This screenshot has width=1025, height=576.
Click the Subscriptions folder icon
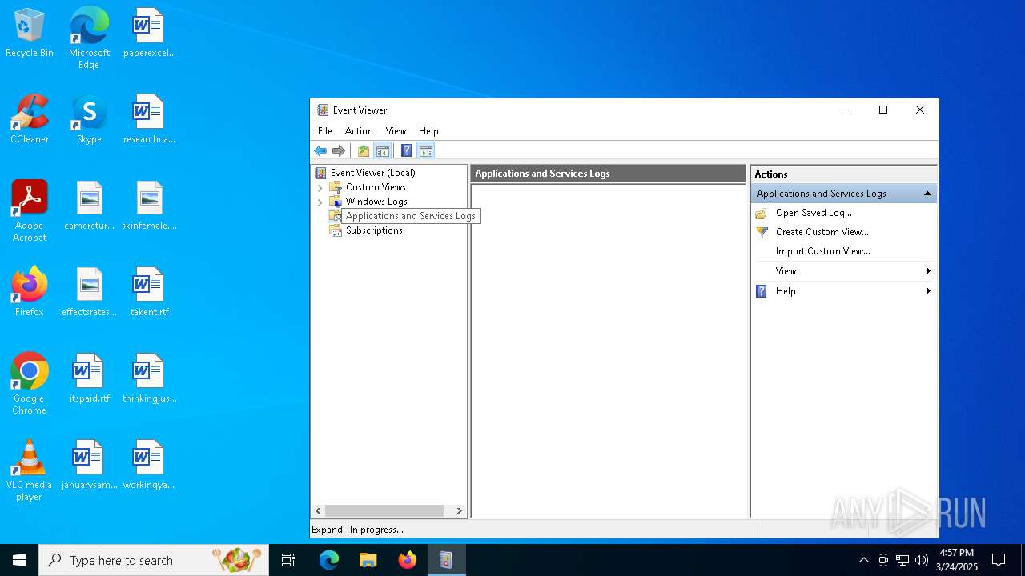coord(336,230)
